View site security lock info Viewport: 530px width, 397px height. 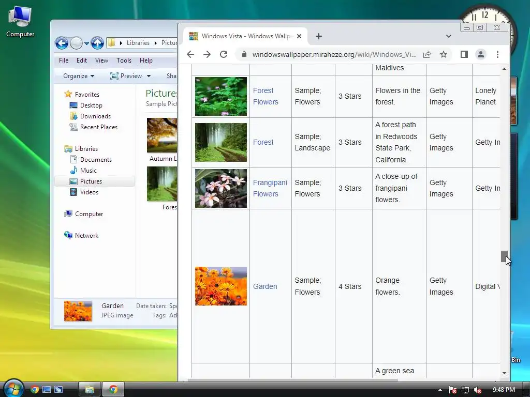[x=244, y=54]
